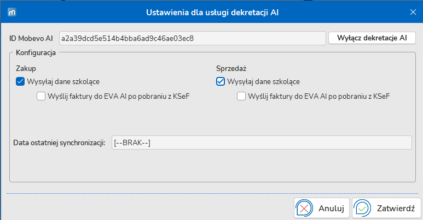Click the red X icon on Anuluj
Viewport: 423px width, 220px height.
pyautogui.click(x=305, y=209)
